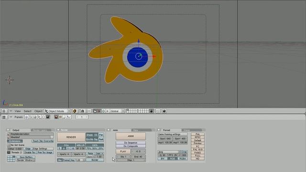Screen dimensions: 306x172
Task: Toggle the Radi radiosity option
Action: [x=101, y=139]
